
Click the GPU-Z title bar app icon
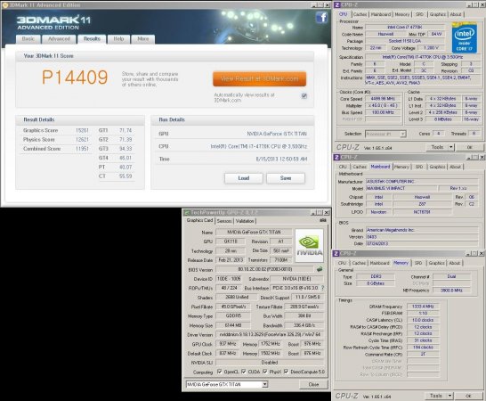pyautogui.click(x=187, y=213)
